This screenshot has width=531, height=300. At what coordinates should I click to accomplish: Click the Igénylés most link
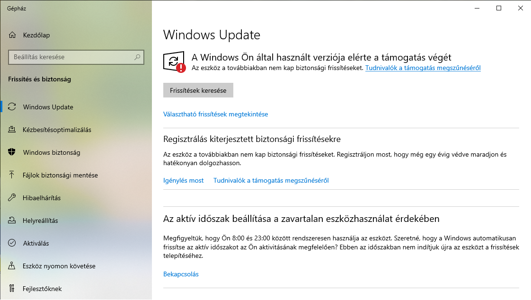click(183, 180)
